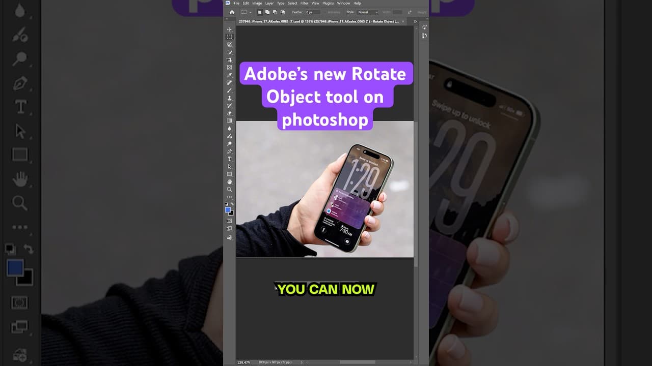Select the Eyedropper tool

click(x=229, y=75)
